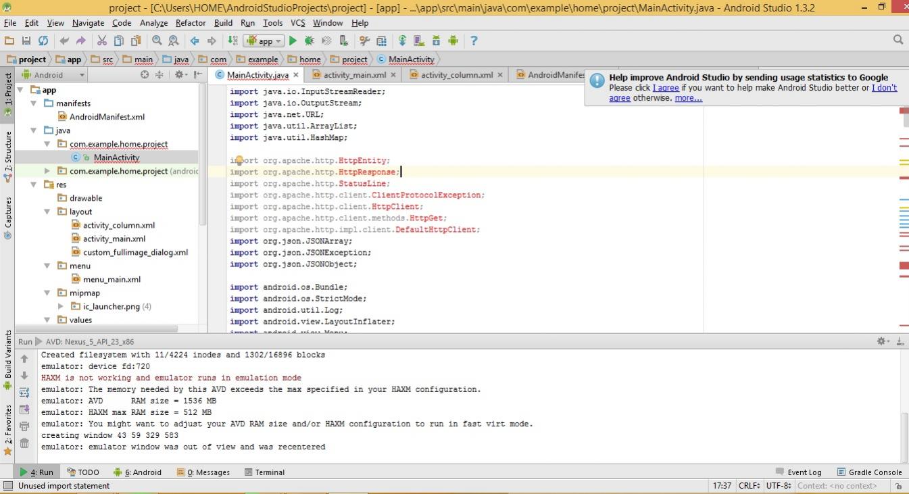The image size is (909, 494).
Task: Open the SDK Manager icon
Action: click(x=436, y=41)
